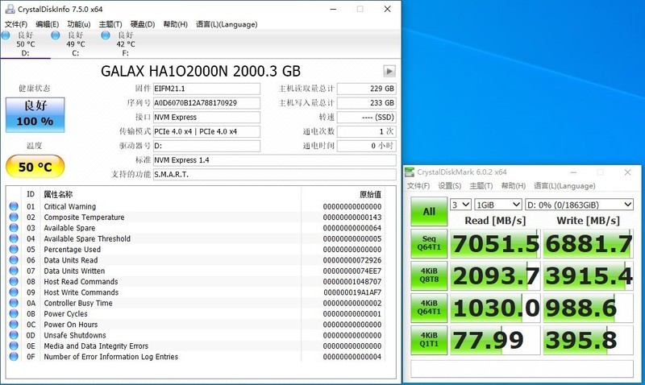Viewport: 645px width, 385px height.
Task: Open the 功能(u) menu in CrystalDiskInfo
Action: 78,24
